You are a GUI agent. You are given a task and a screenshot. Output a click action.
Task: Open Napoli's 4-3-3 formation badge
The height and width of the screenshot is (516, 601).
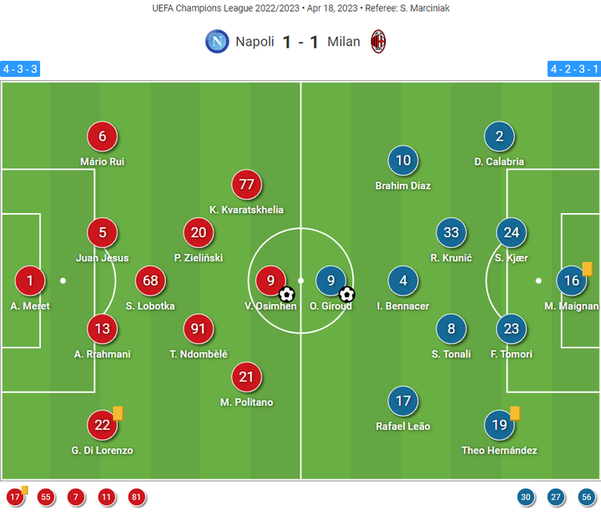point(21,68)
